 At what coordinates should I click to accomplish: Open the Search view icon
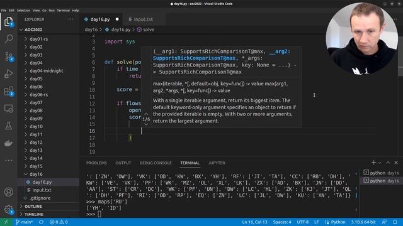pyautogui.click(x=9, y=39)
